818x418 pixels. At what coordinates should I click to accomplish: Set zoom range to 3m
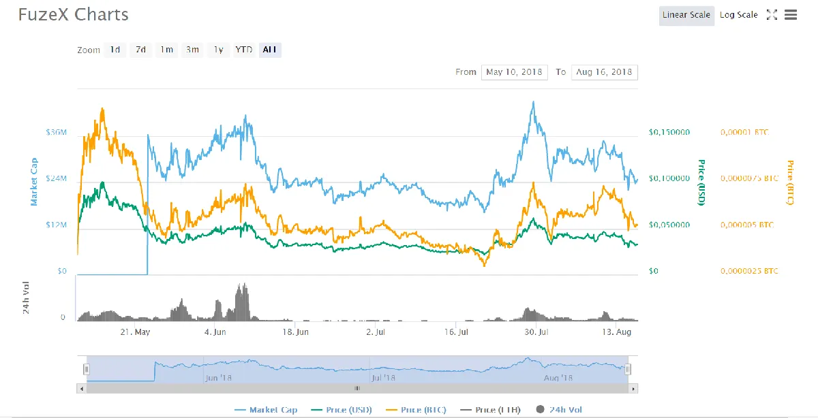pos(192,50)
